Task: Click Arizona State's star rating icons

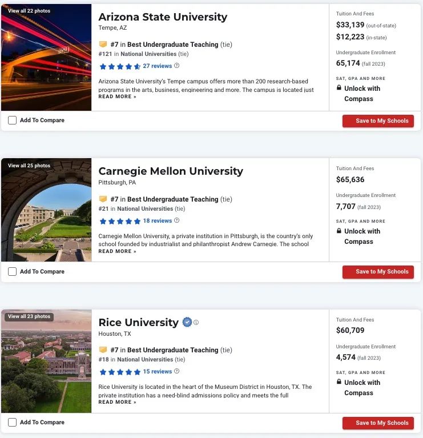Action: point(120,66)
